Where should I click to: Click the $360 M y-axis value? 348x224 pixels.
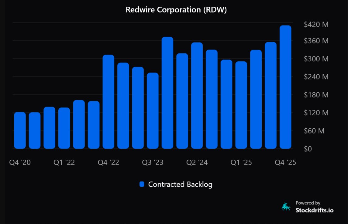coord(316,41)
